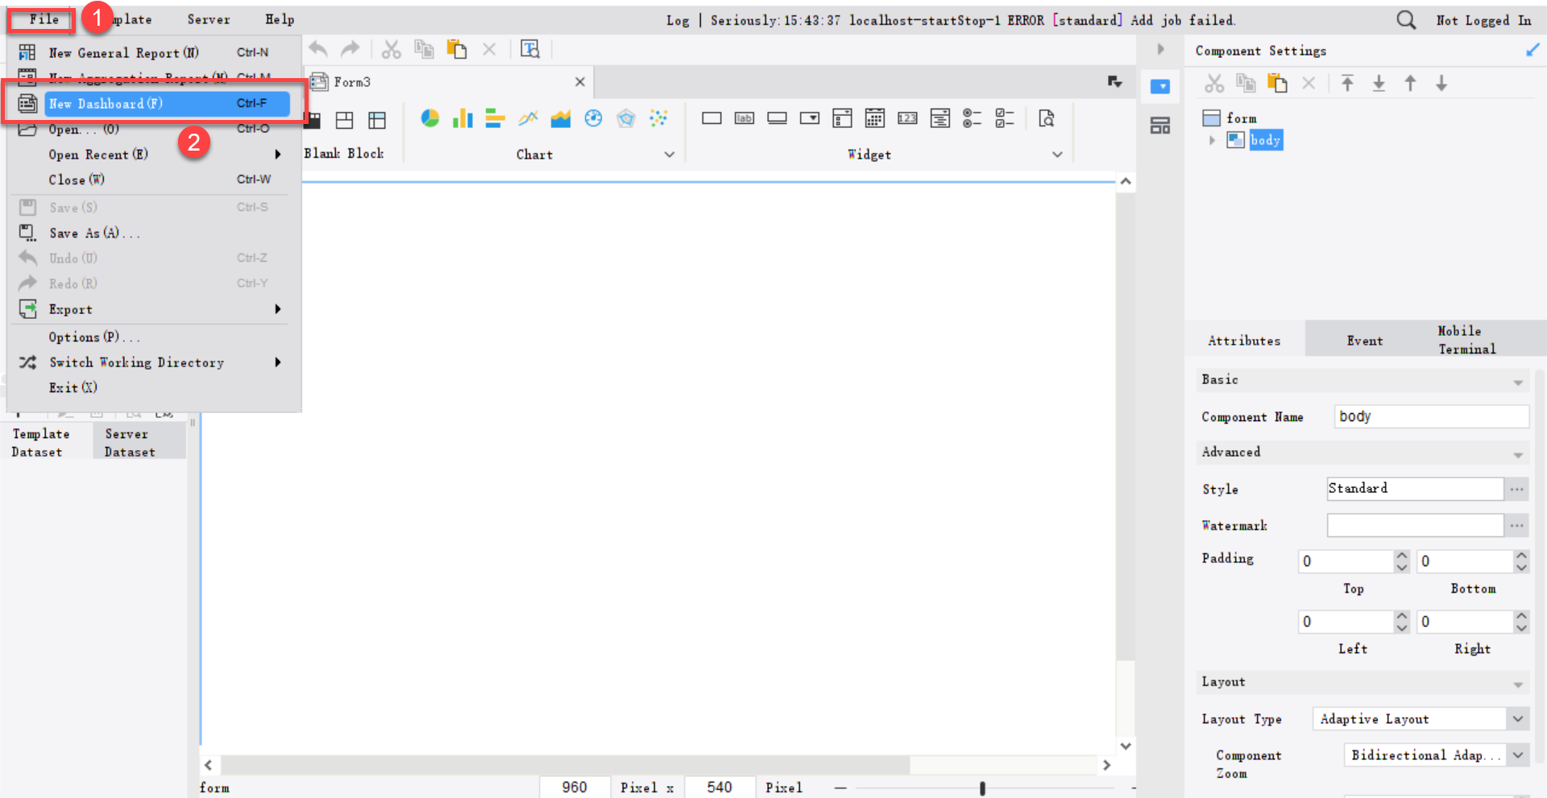Add a label widget
Screen dimensions: 1547x798
[x=744, y=118]
